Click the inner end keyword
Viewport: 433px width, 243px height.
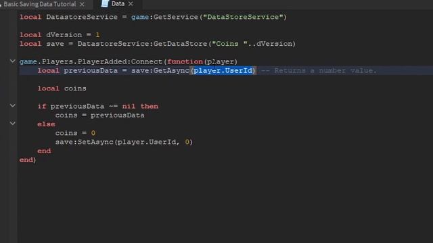[x=44, y=151]
